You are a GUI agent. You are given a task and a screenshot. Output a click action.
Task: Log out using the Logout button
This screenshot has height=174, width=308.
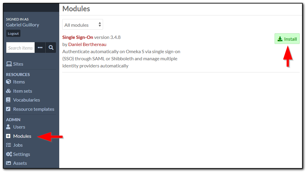tap(13, 34)
